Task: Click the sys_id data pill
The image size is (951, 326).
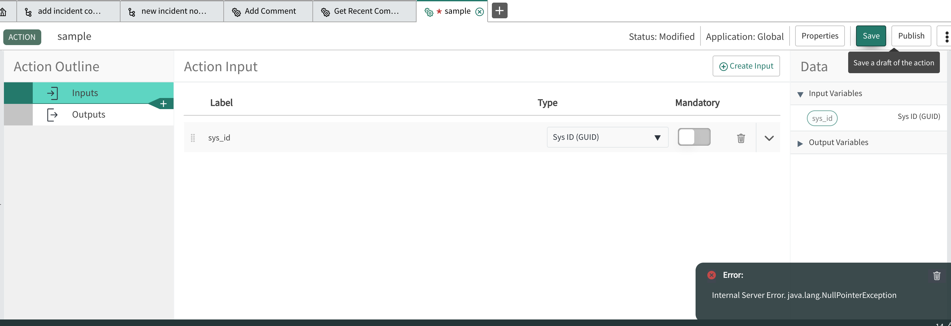Action: point(822,119)
